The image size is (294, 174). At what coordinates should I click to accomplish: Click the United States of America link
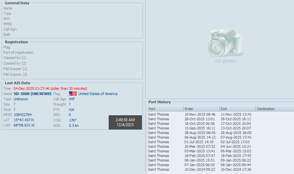click(x=98, y=94)
